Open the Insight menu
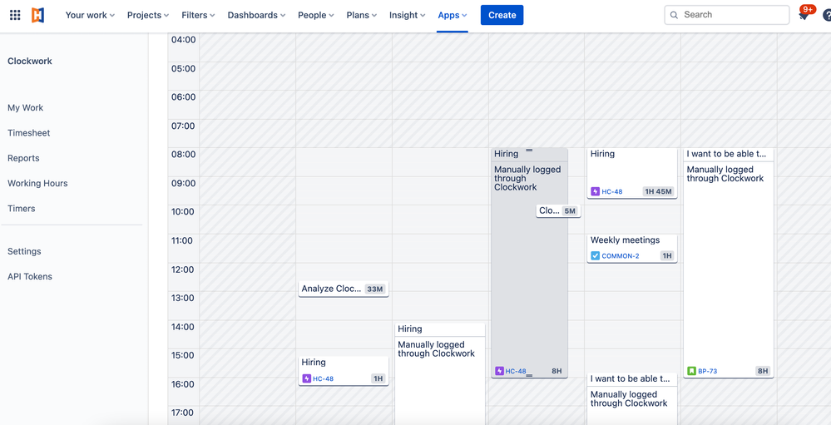Viewport: 831px width, 425px height. point(407,15)
